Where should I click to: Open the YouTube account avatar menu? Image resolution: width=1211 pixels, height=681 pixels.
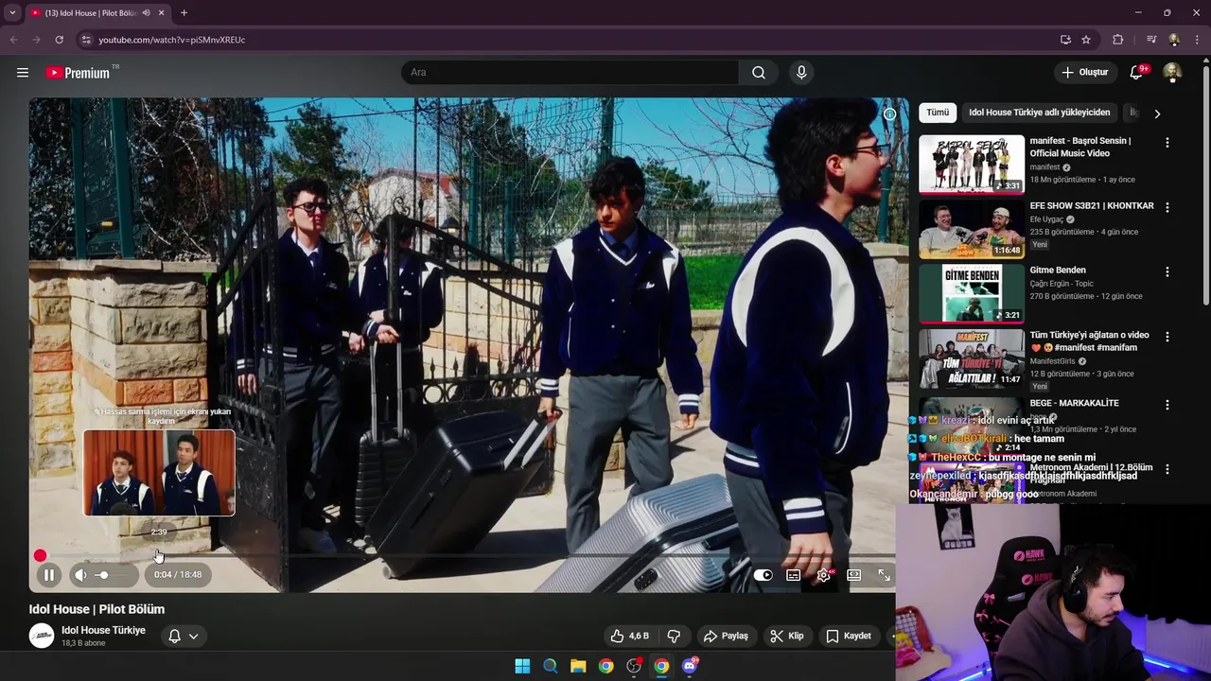coord(1172,73)
